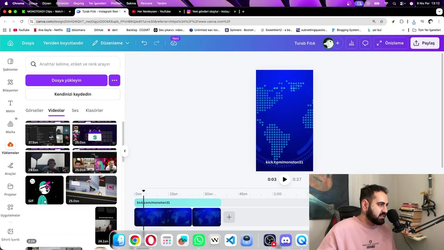The height and width of the screenshot is (250, 444).
Task: Select the Metin text tool
Action: pos(10,107)
